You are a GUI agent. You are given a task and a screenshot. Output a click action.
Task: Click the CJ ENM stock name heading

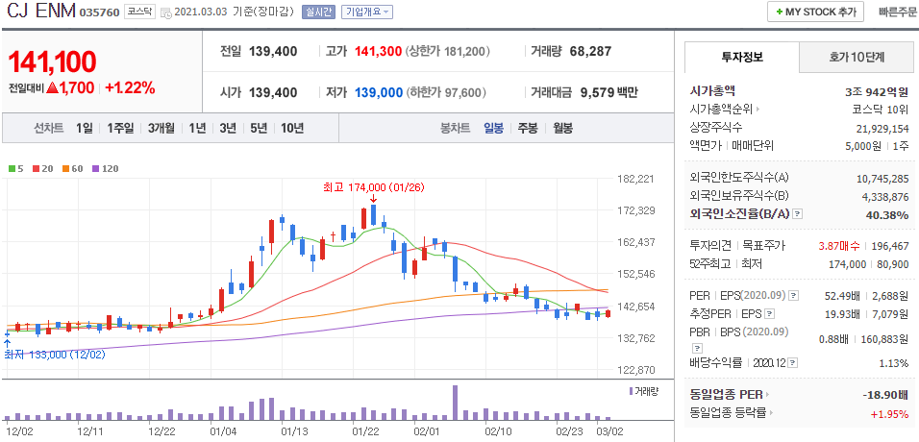[39, 12]
